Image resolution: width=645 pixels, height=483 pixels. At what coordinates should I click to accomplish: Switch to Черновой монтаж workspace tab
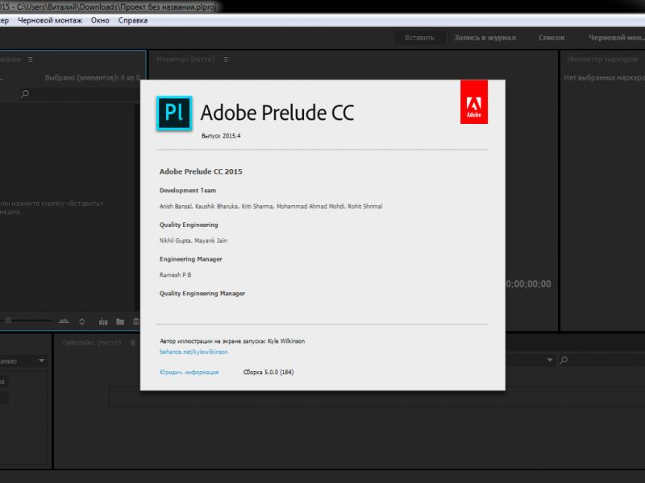[616, 38]
